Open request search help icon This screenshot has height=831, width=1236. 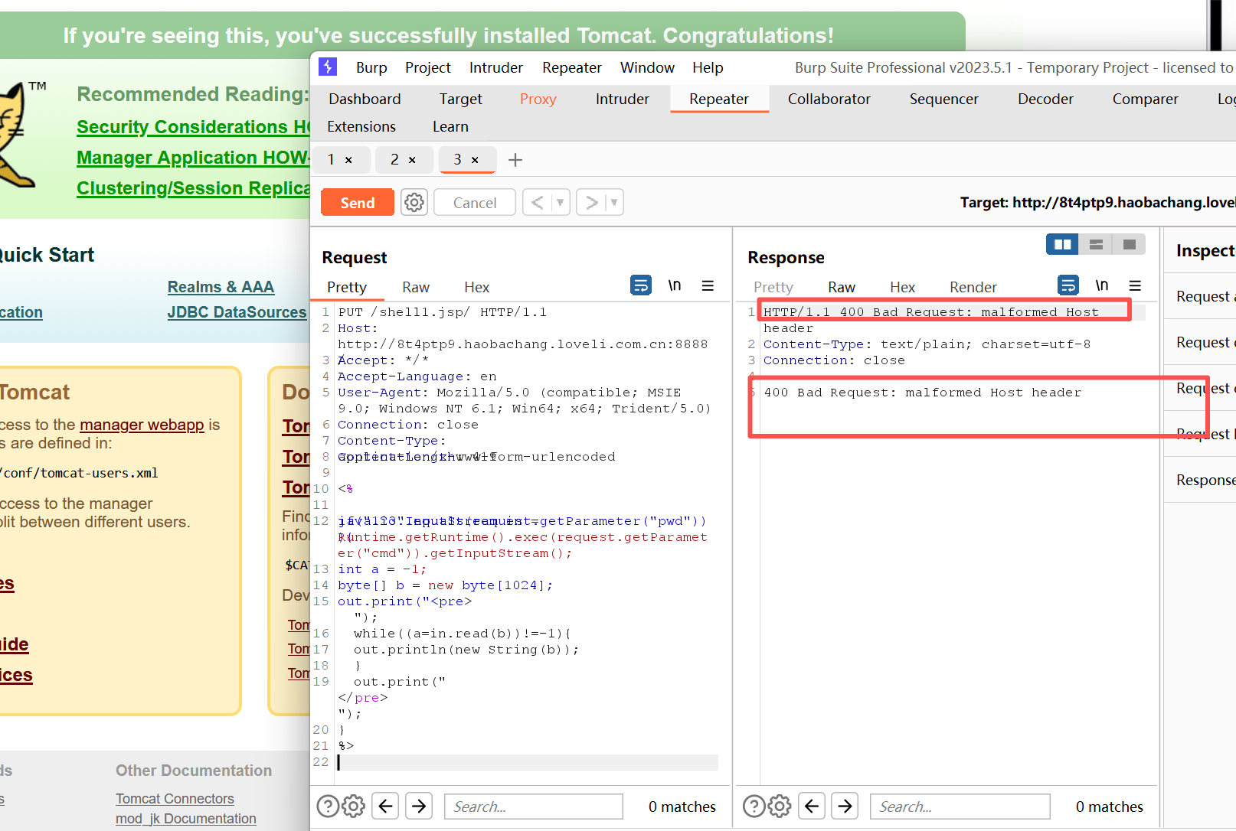tap(328, 807)
